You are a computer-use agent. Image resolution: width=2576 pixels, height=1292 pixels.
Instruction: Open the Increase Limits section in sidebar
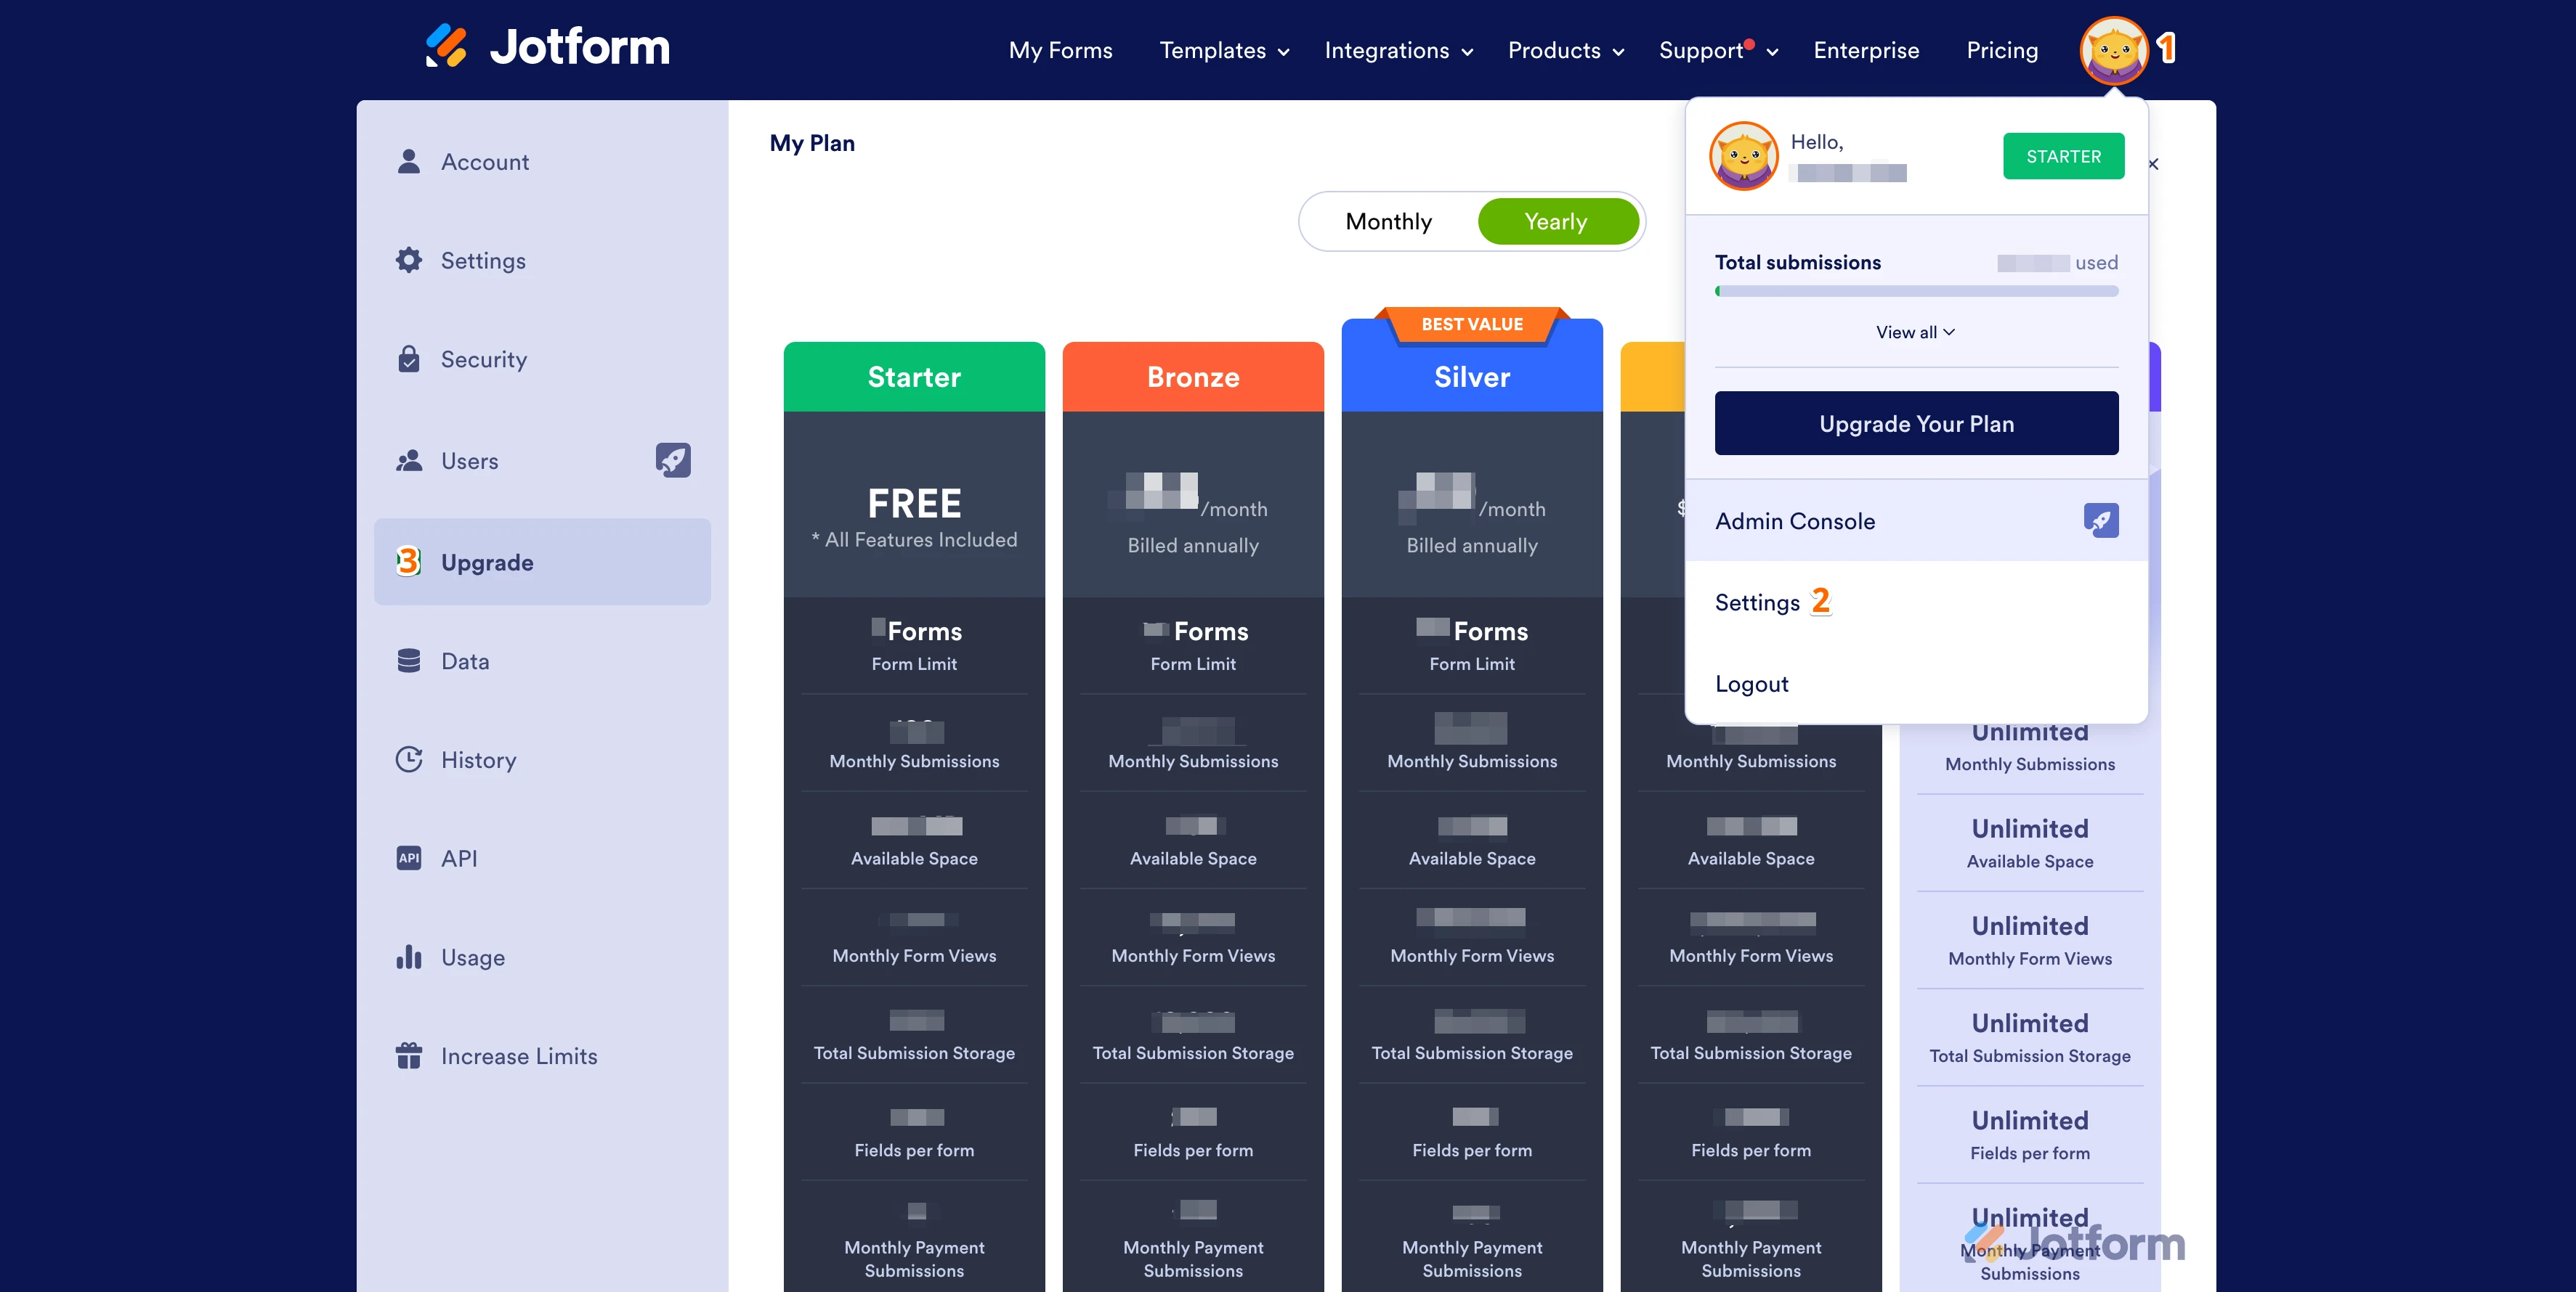click(542, 1055)
